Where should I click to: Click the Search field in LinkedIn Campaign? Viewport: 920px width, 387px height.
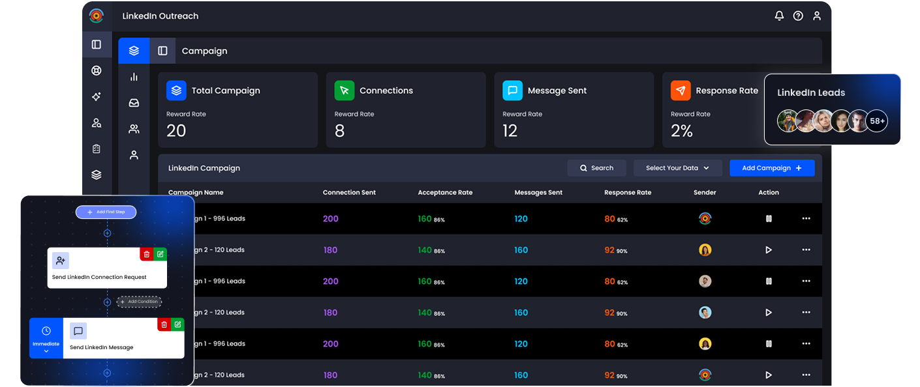[x=596, y=168]
